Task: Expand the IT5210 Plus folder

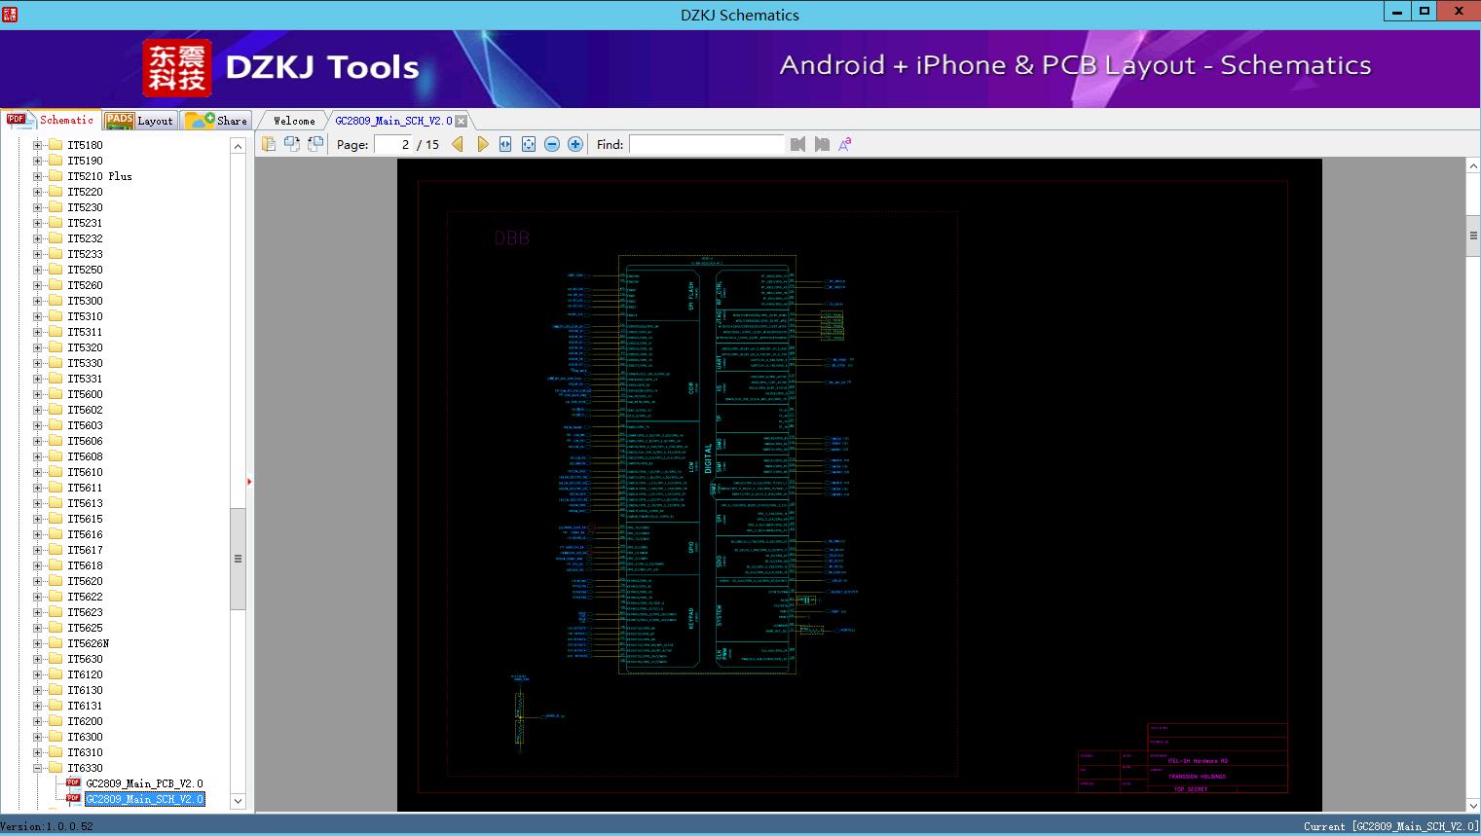Action: click(37, 176)
